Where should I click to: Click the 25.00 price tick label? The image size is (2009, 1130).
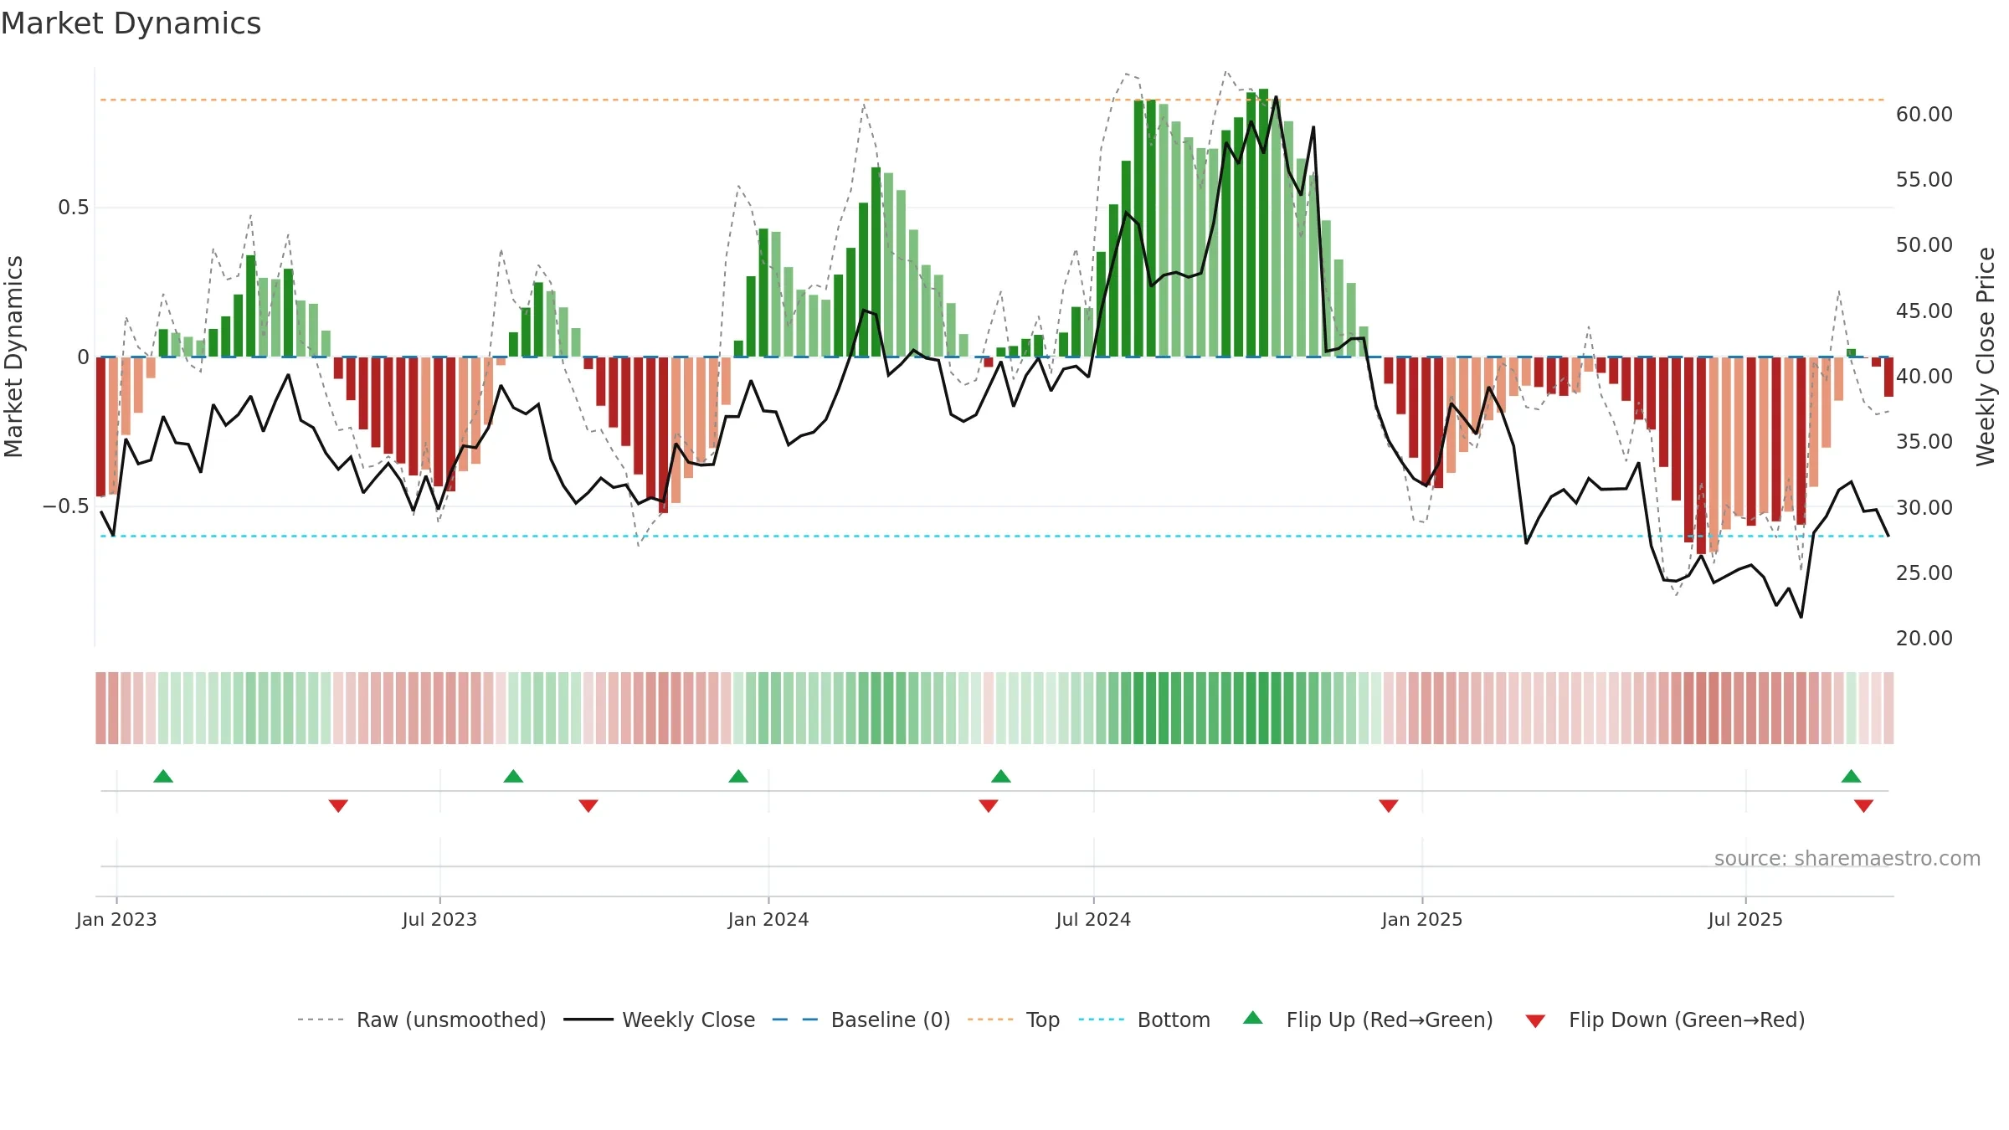click(1924, 573)
